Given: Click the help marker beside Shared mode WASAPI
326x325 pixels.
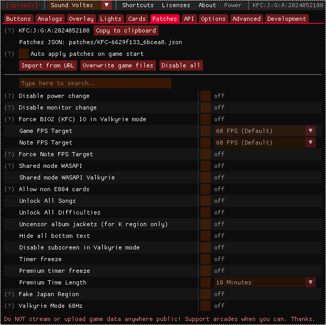Looking at the screenshot, I should (9, 166).
